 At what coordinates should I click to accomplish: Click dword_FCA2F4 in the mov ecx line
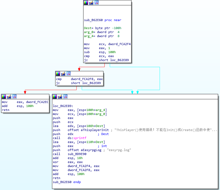(x=119, y=44)
